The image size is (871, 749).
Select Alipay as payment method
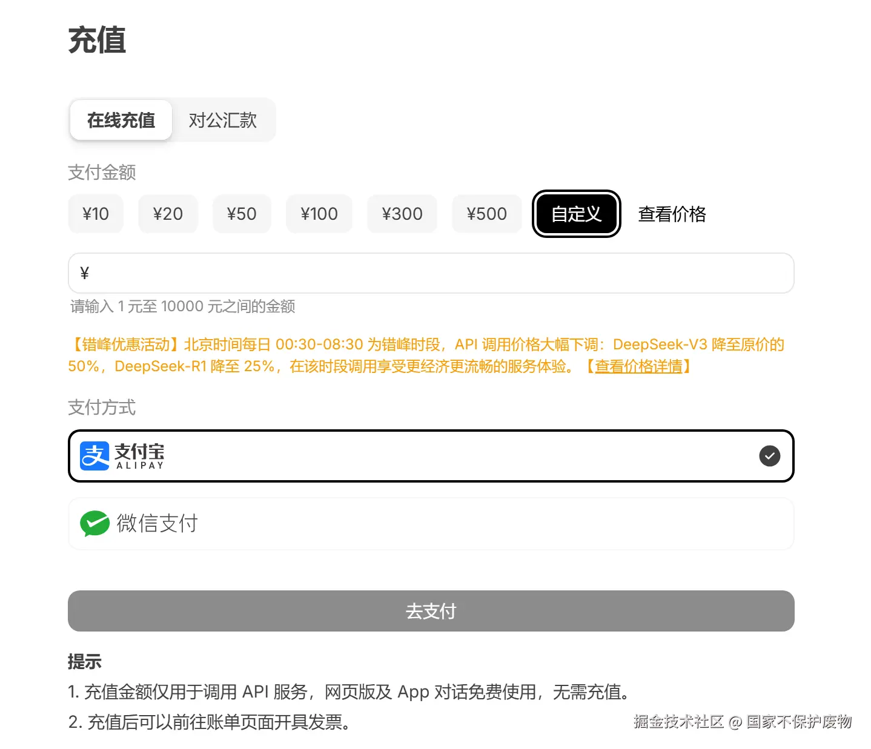[431, 456]
